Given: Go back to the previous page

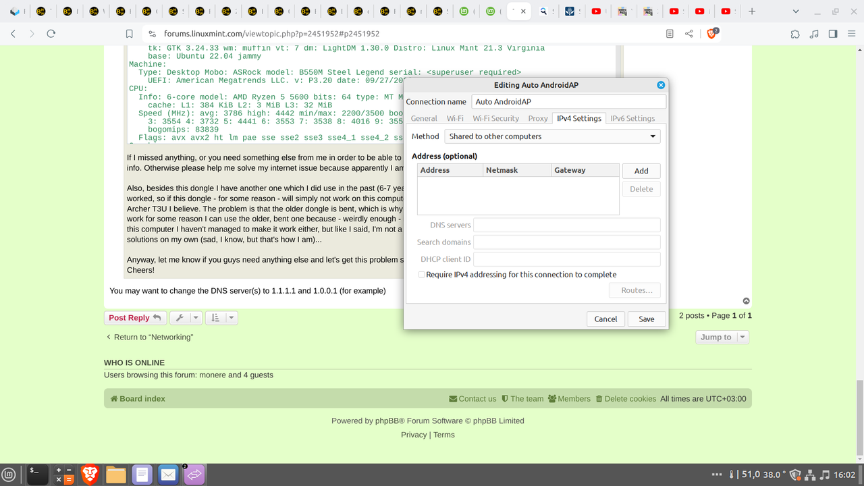Looking at the screenshot, I should [x=13, y=34].
